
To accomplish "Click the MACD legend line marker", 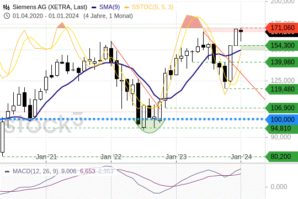I will (7, 171).
